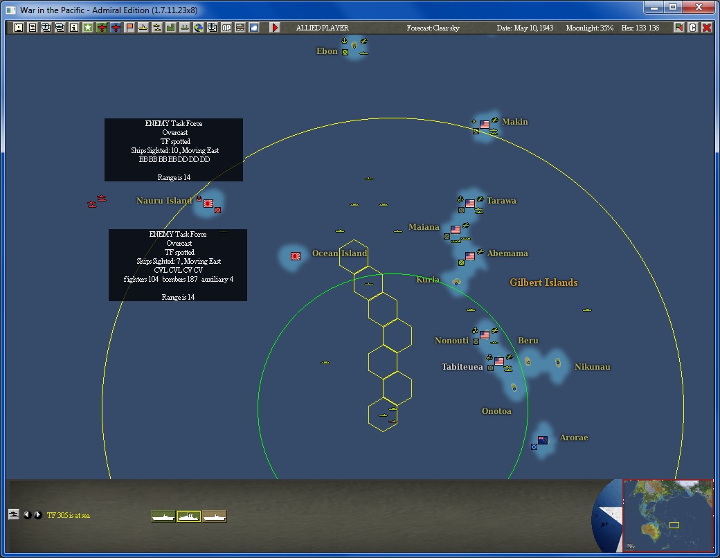This screenshot has width=720, height=558.
Task: Open the info 'i' icon in toolbar
Action: tap(73, 28)
